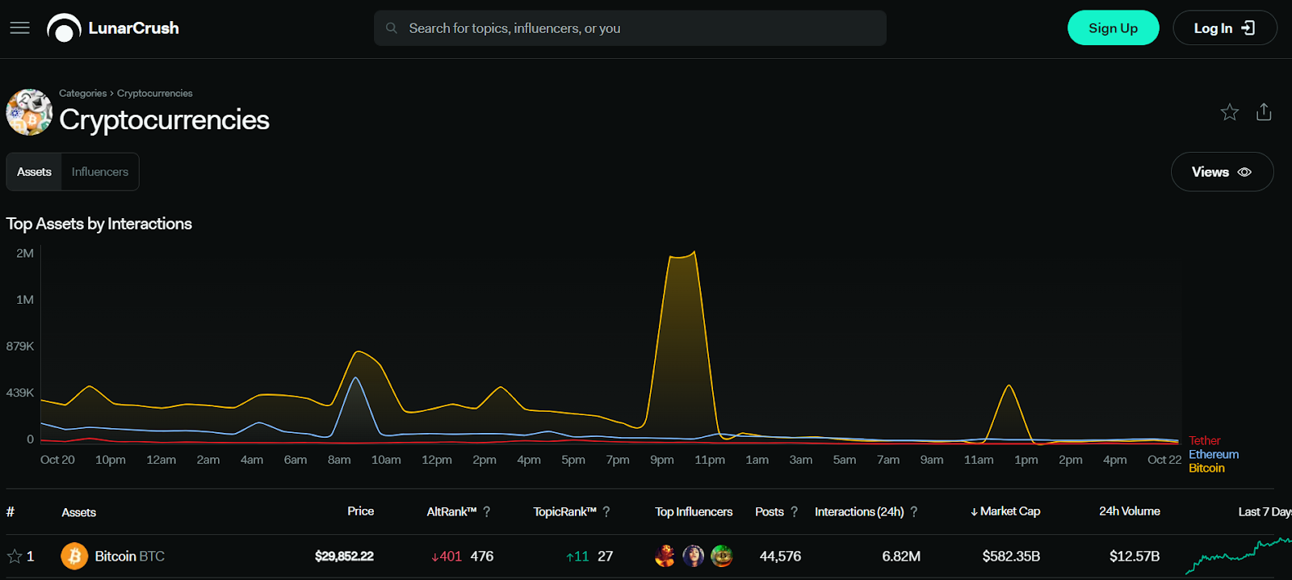Sort by the Posts column header
1292x580 pixels.
pyautogui.click(x=770, y=512)
